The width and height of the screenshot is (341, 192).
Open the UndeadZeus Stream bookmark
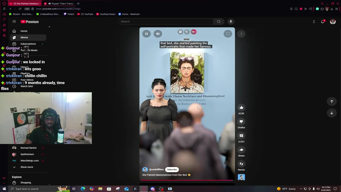tap(48, 14)
